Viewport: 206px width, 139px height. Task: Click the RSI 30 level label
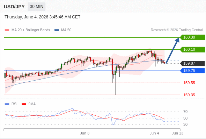185,124
